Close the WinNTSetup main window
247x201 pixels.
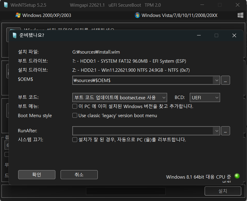click(x=238, y=5)
